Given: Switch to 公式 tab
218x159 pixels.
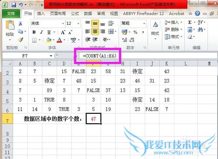Looking at the screenshot, I should 75,14.
